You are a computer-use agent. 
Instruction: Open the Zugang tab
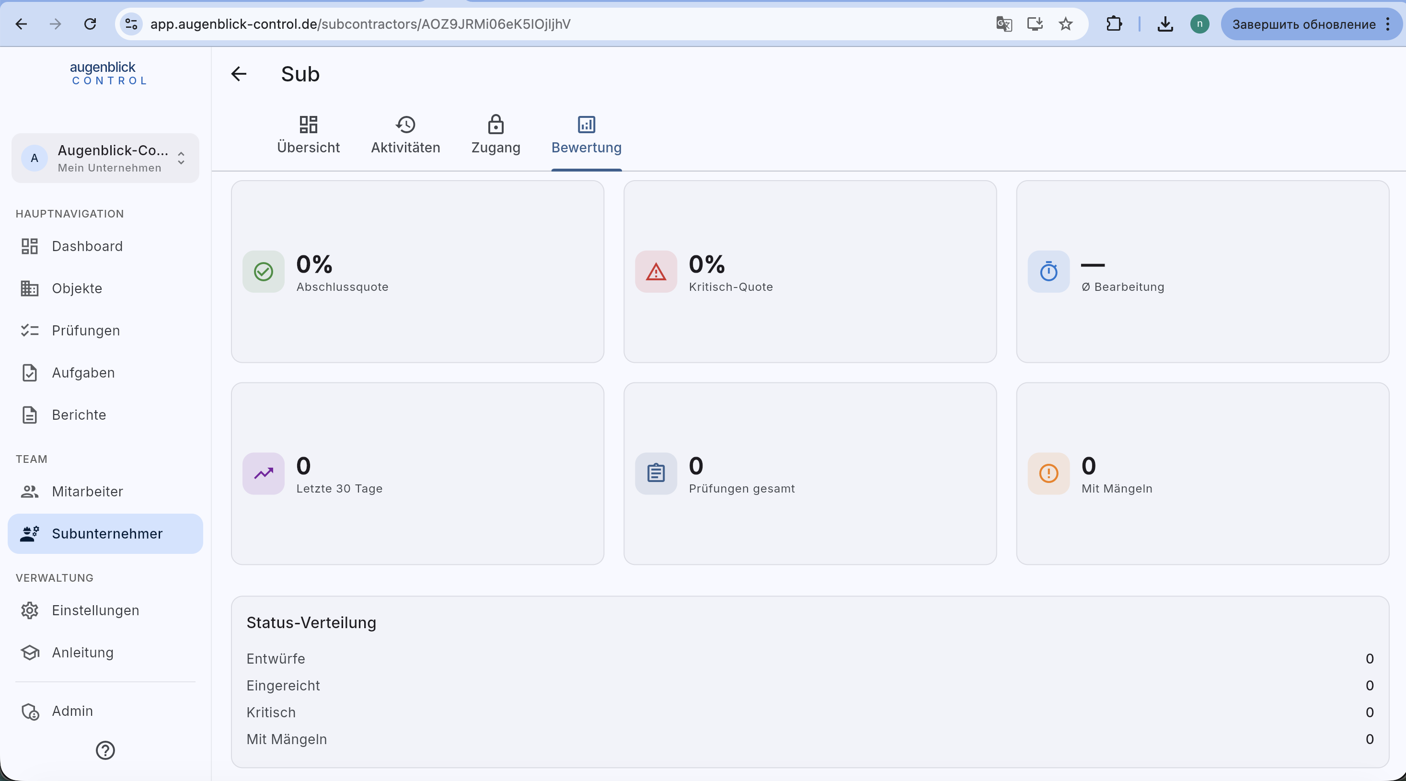pyautogui.click(x=496, y=135)
